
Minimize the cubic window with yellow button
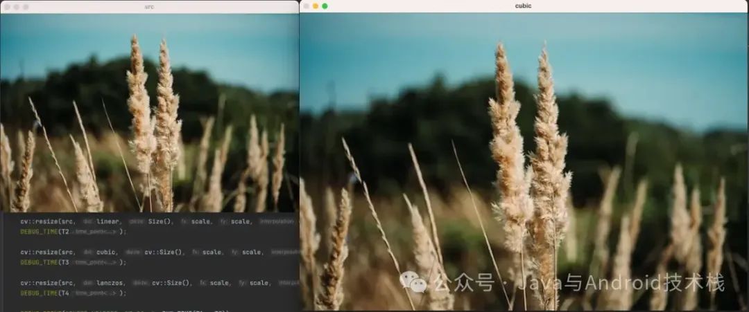pos(316,6)
